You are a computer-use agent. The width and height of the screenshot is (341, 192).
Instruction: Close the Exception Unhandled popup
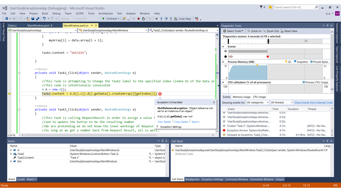click(214, 102)
